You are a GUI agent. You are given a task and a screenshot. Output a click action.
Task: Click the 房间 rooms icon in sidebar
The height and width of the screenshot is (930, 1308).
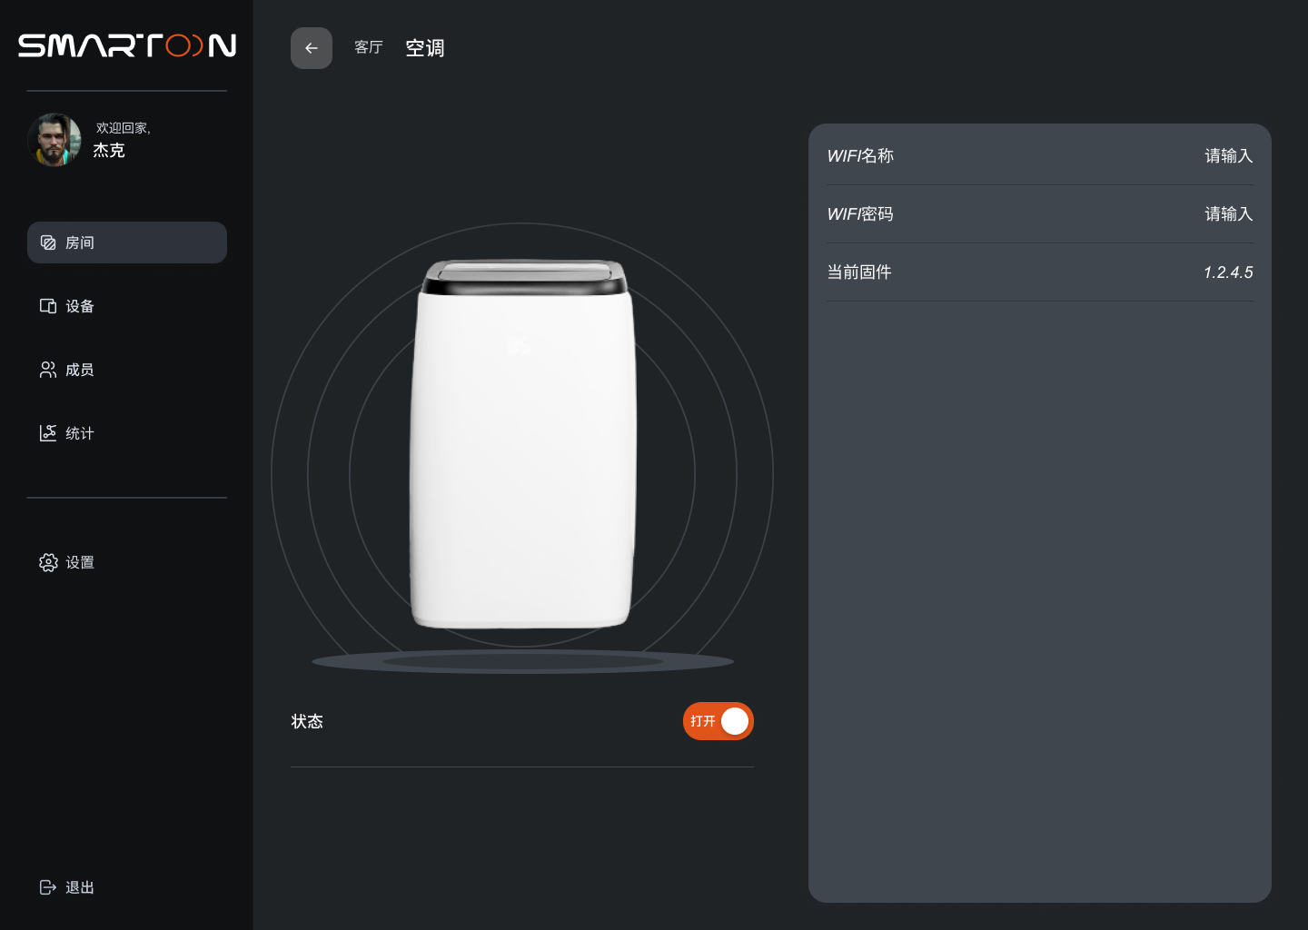[48, 242]
